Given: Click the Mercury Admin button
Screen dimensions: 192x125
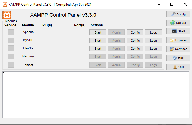Looking at the screenshot, I should tap(116, 57).
